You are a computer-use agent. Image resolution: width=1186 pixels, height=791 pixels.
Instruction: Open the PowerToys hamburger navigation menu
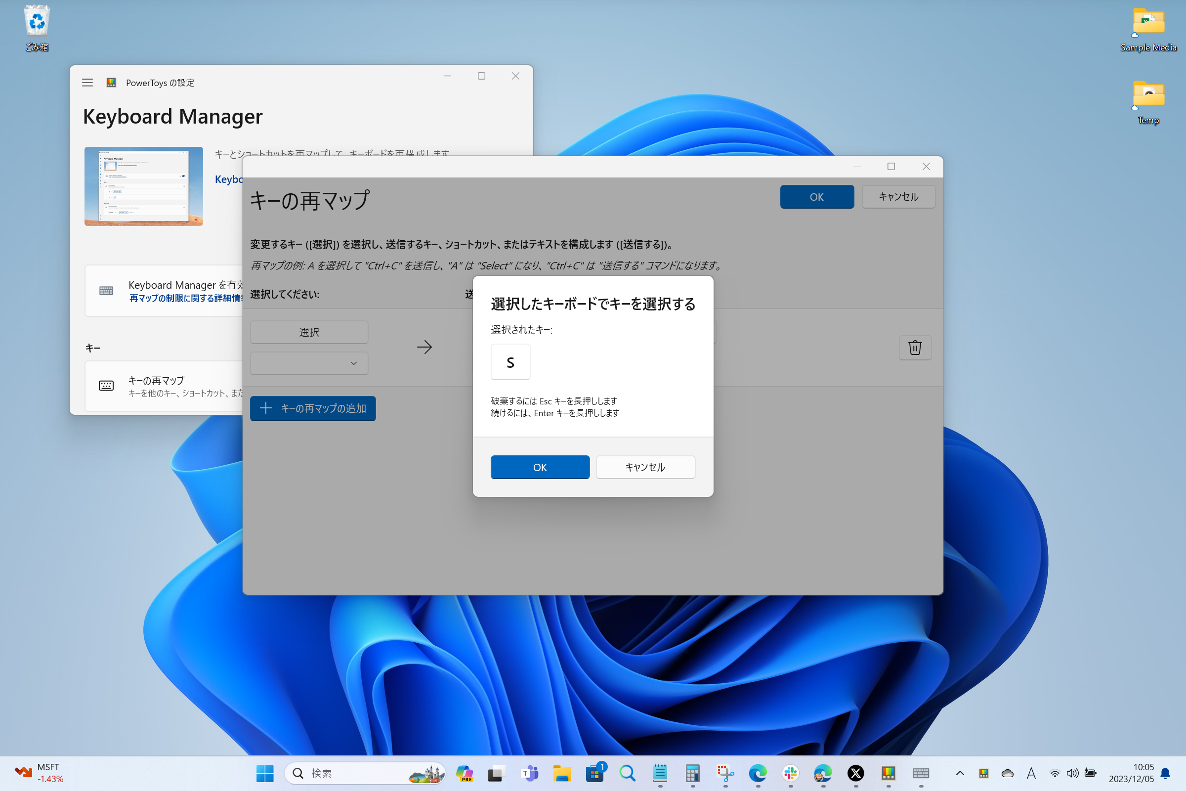tap(87, 83)
